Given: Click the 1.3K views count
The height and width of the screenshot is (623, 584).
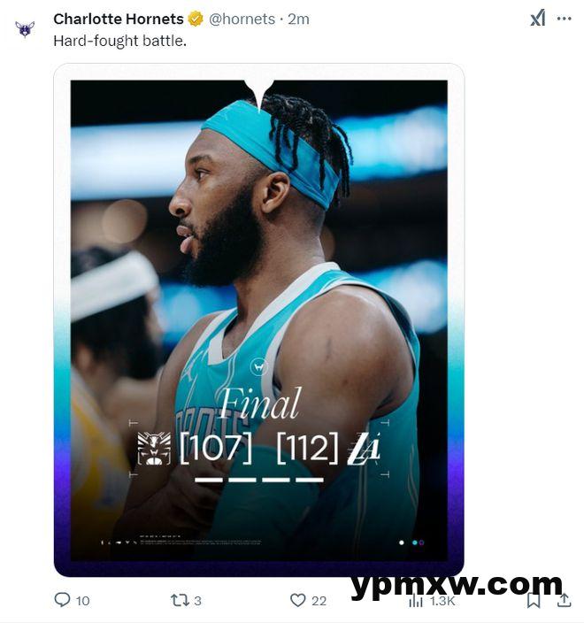Looking at the screenshot, I should click(442, 601).
